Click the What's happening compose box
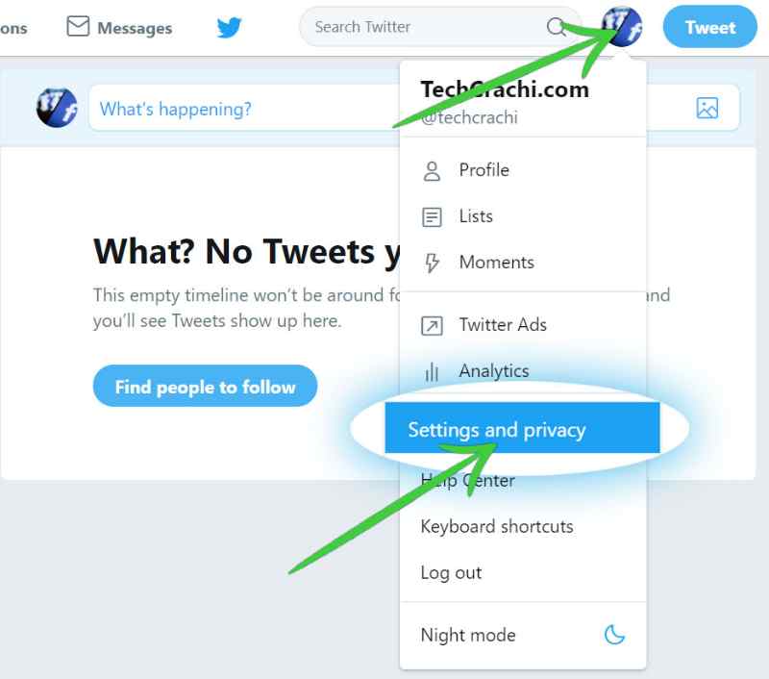The image size is (769, 679). pyautogui.click(x=244, y=108)
